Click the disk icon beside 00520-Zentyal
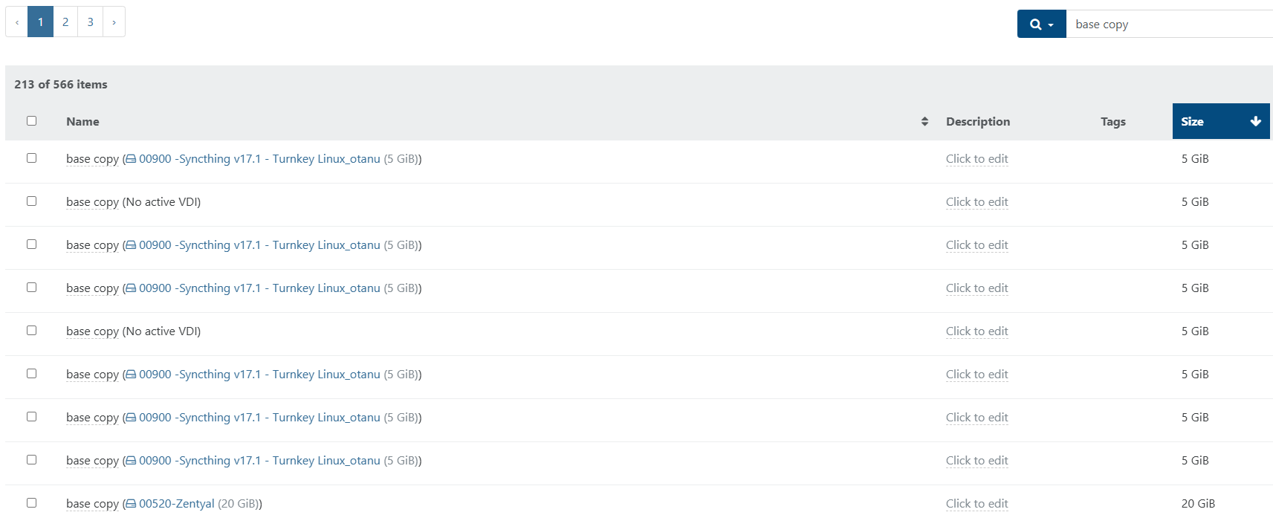 [131, 504]
